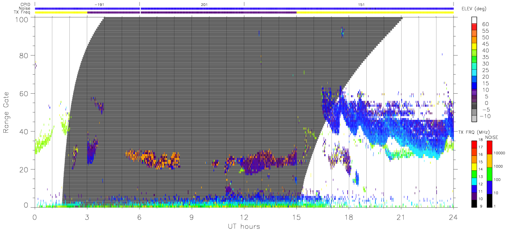Click the '30' label on ELEV colorbar
This screenshot has width=510, height=235.
pyautogui.click(x=485, y=64)
